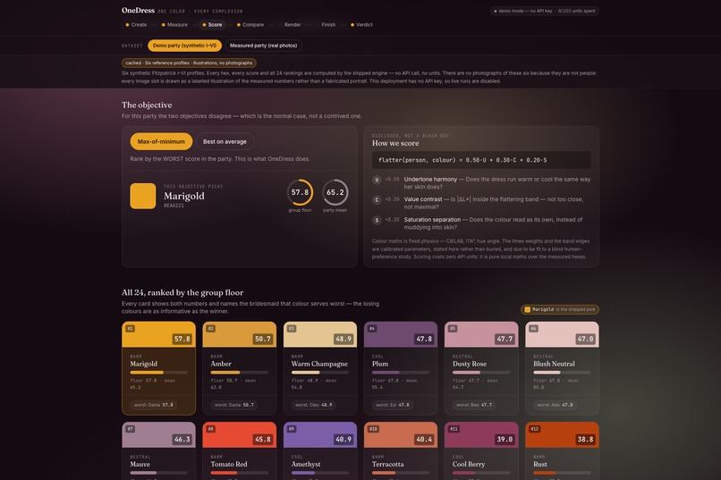Click the worst: Dania 57.8 chip
The width and height of the screenshot is (721, 480).
(154, 405)
